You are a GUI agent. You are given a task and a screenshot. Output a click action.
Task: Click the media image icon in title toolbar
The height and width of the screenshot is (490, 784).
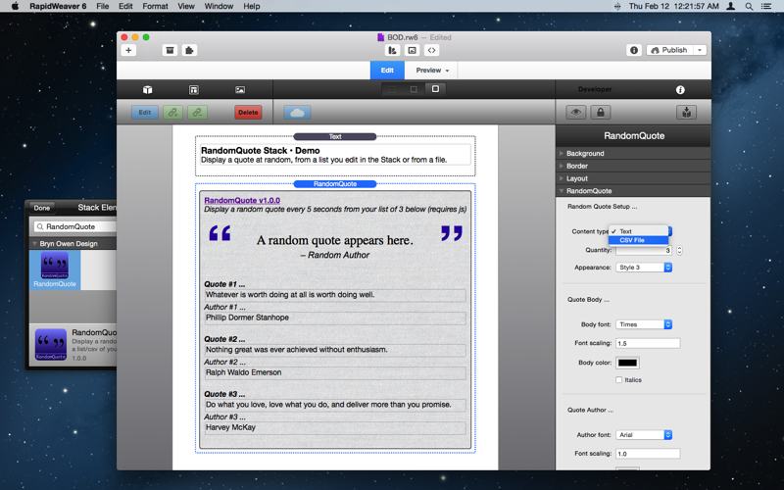coord(412,50)
